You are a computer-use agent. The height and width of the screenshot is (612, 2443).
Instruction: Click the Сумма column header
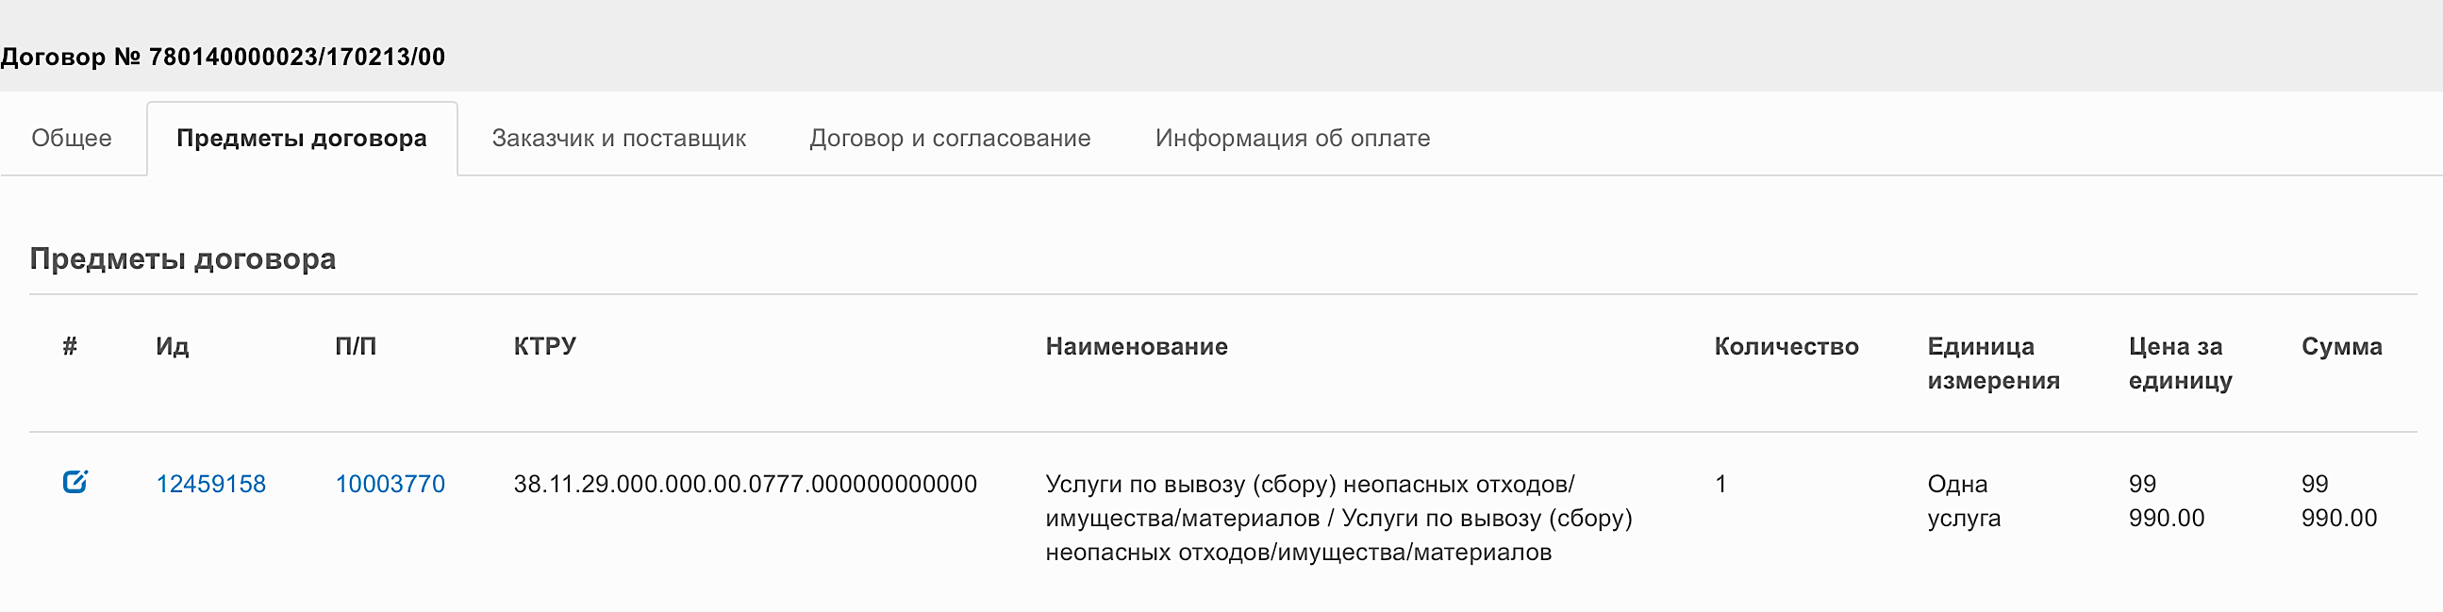(2341, 346)
